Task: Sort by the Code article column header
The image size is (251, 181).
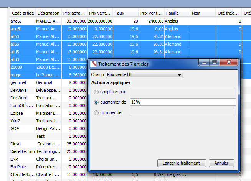Action: (x=23, y=13)
